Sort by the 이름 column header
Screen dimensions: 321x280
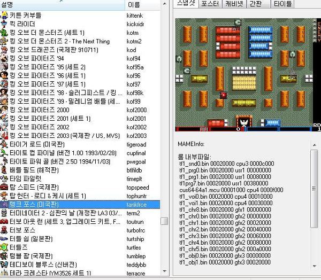(x=142, y=5)
